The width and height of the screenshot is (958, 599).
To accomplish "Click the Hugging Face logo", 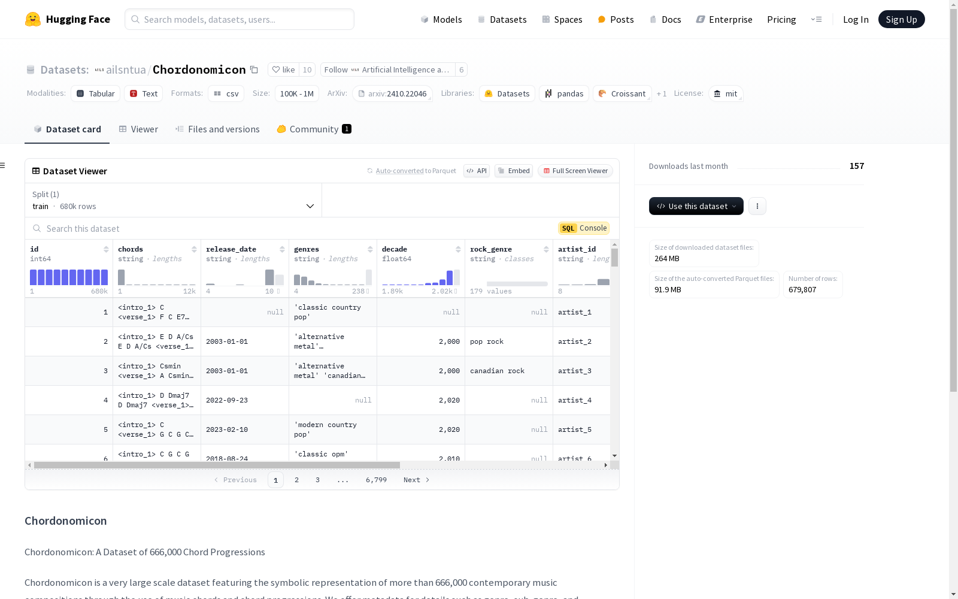I will click(68, 19).
